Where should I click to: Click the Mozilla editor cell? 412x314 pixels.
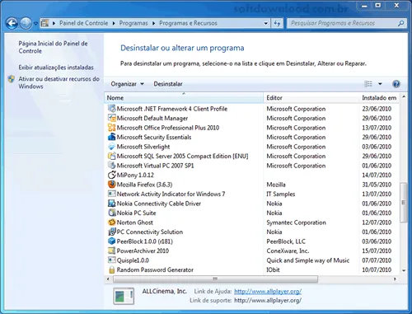pos(276,185)
